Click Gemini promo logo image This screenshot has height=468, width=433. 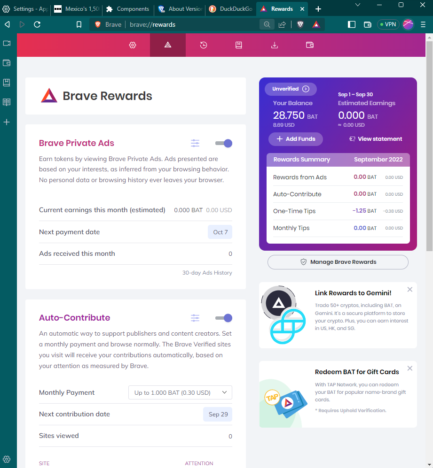click(x=283, y=315)
